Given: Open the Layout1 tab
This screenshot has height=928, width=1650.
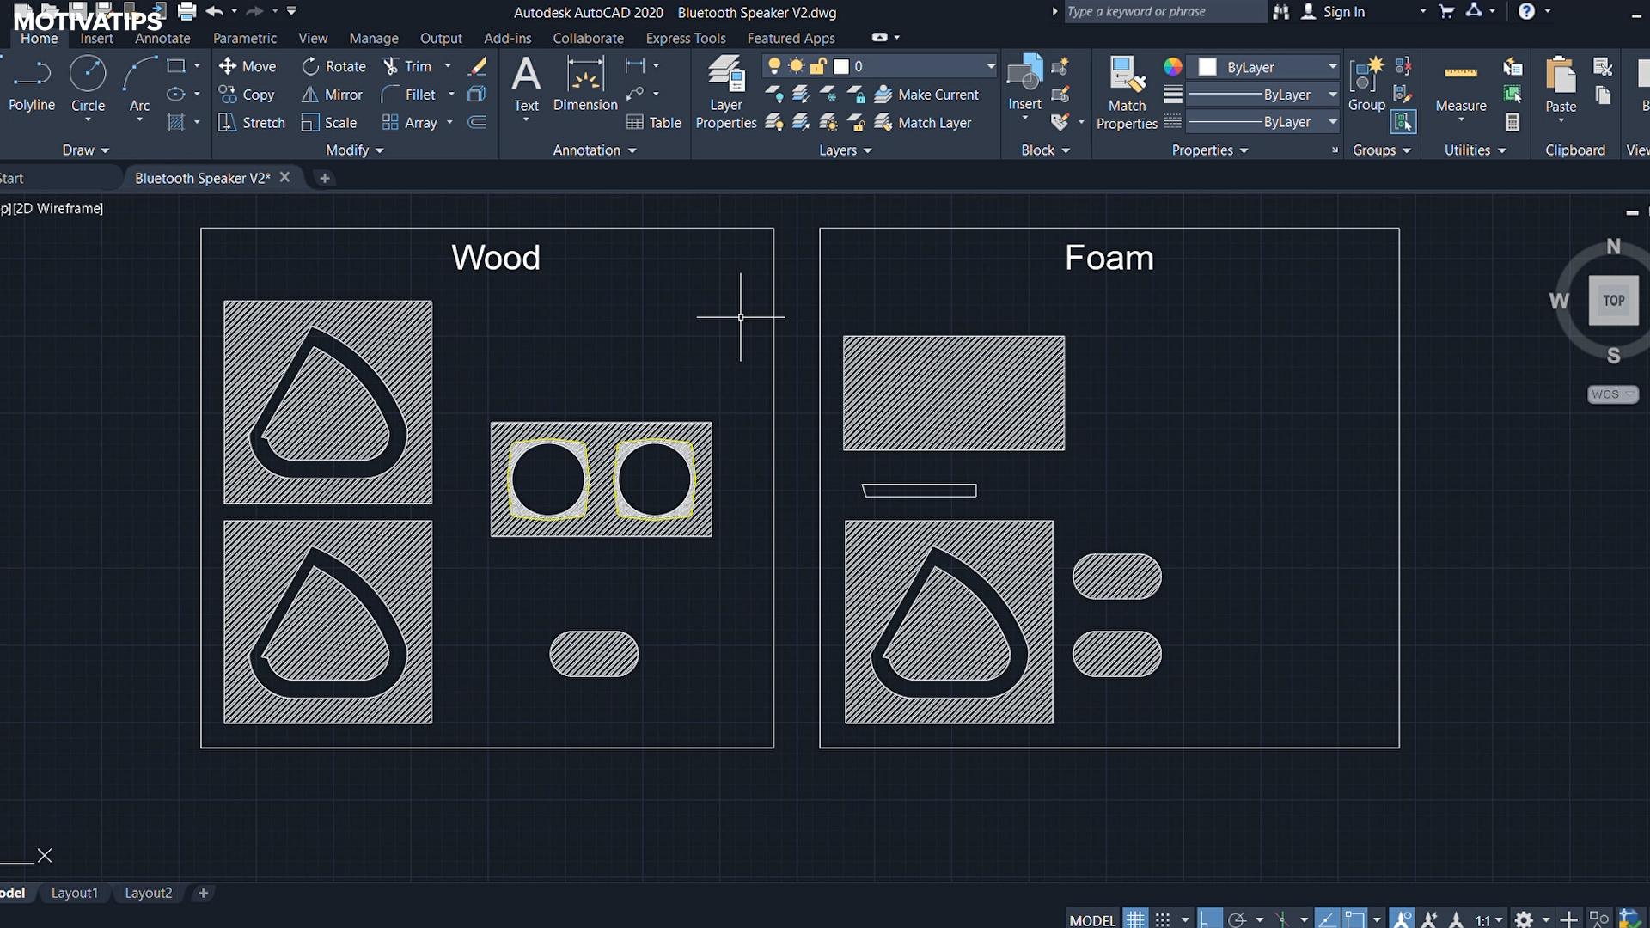Looking at the screenshot, I should point(75,893).
